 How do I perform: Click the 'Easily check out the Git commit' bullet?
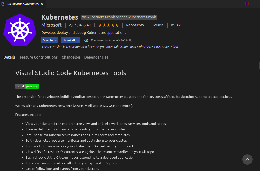[x=80, y=157]
